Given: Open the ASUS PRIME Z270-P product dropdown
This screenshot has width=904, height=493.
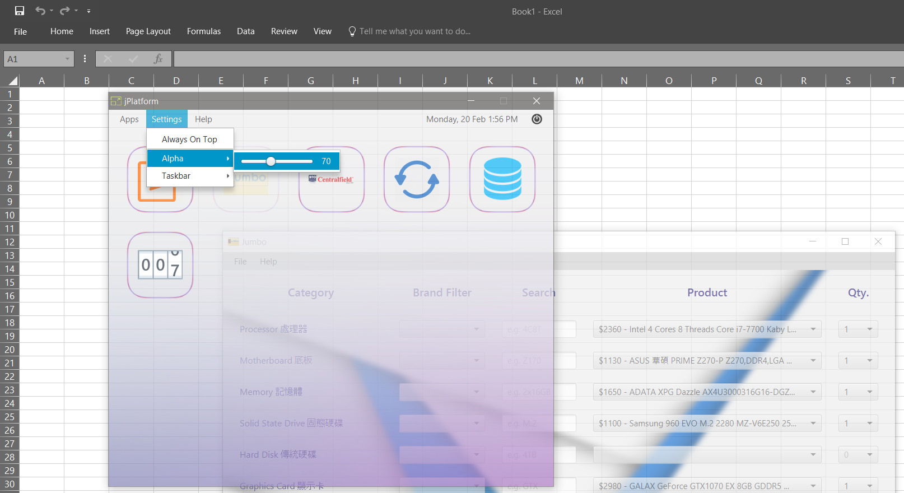Looking at the screenshot, I should pos(707,361).
